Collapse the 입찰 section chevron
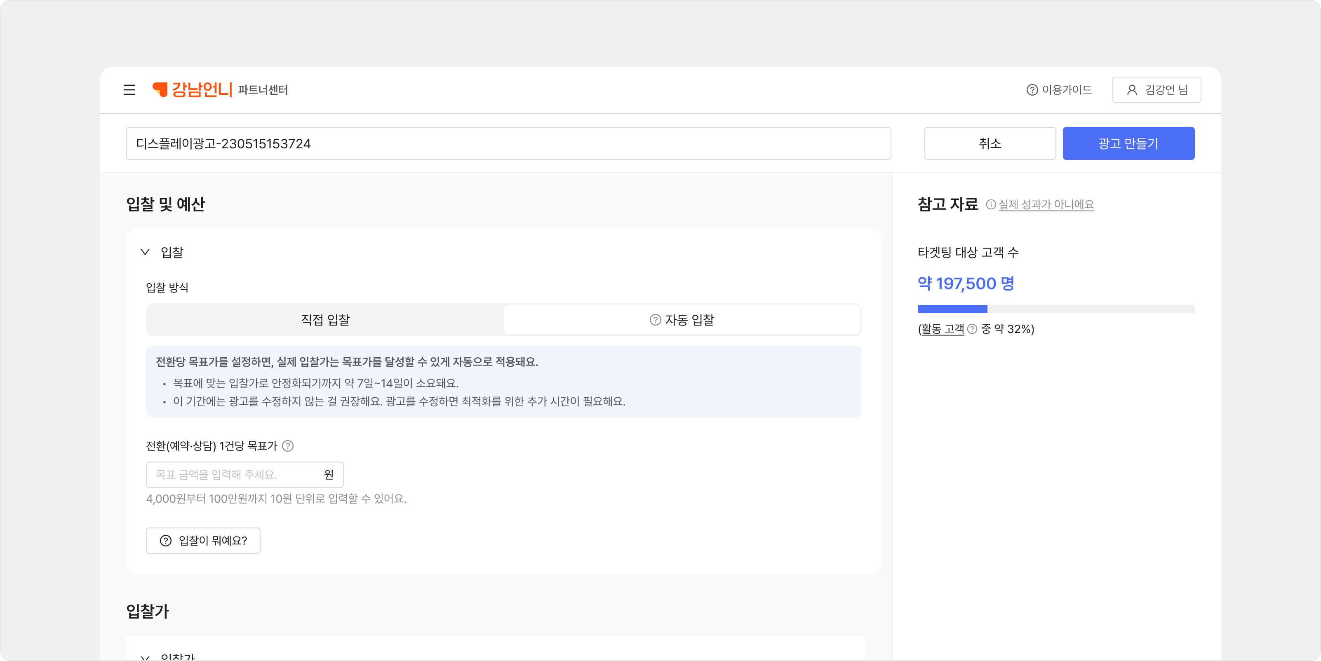 click(145, 252)
